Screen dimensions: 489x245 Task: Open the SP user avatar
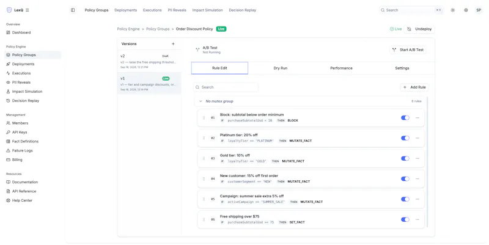coord(479,10)
